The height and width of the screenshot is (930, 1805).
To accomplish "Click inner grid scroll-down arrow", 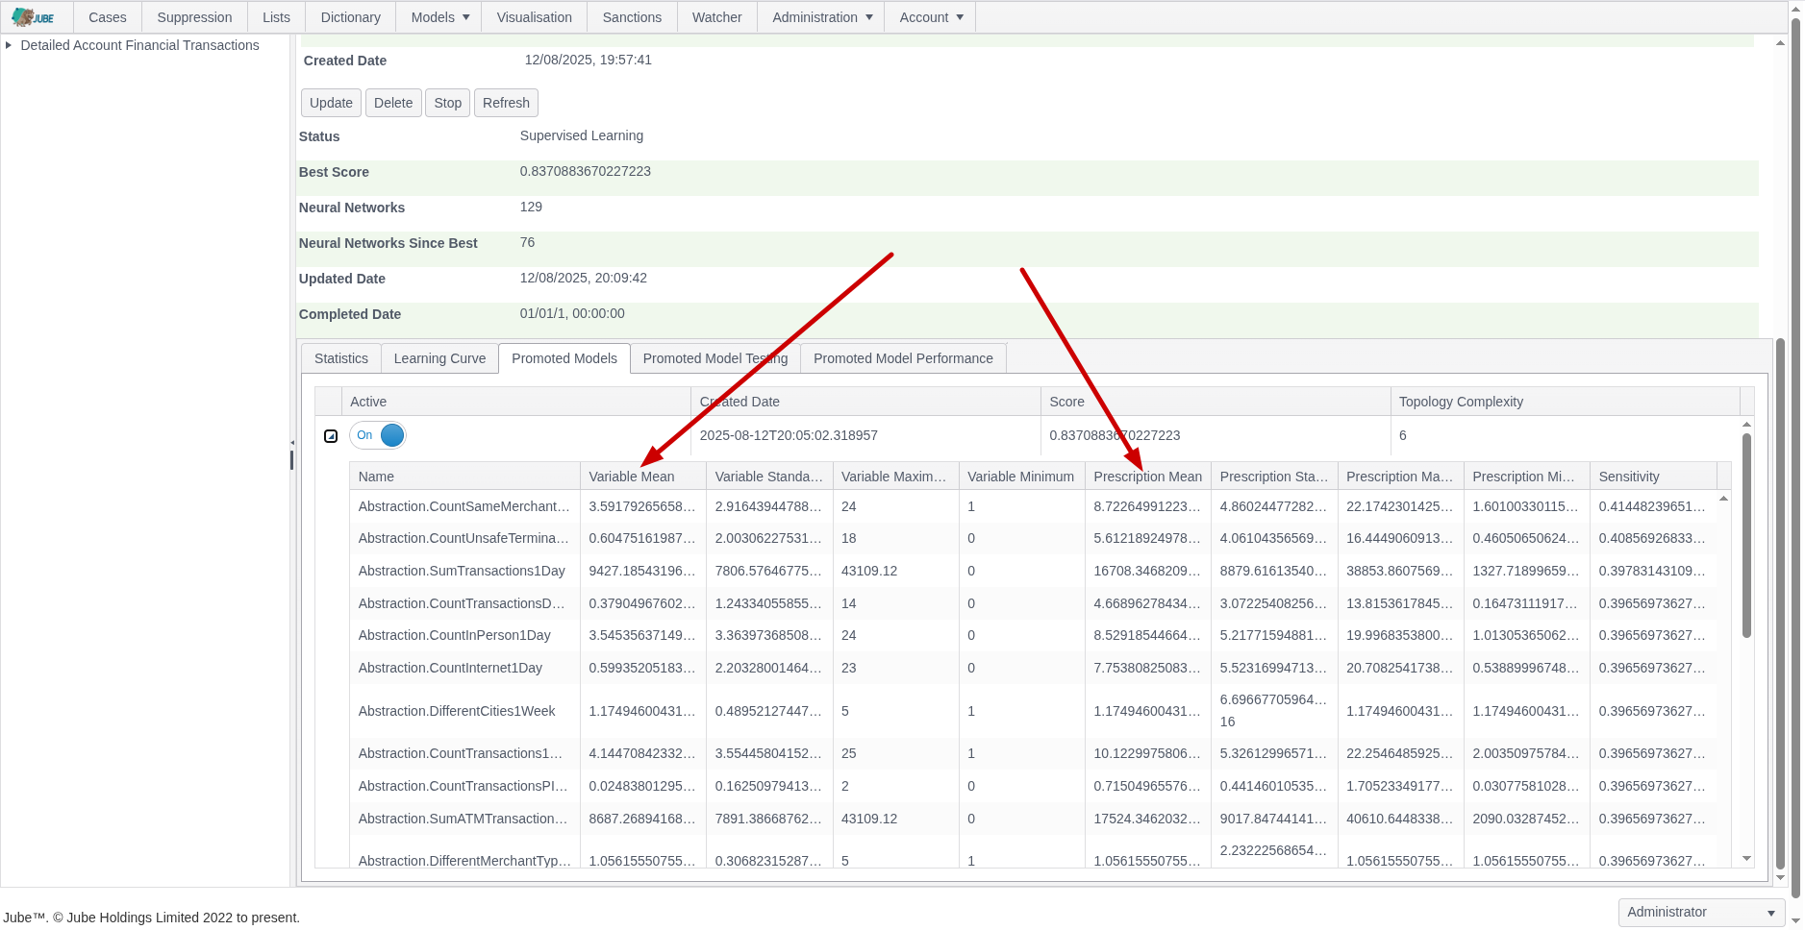I will click(x=1746, y=859).
